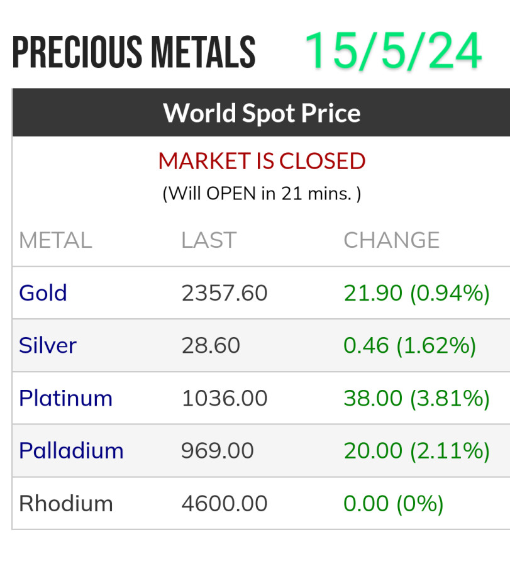Select the Palladium metal link
Image resolution: width=510 pixels, height=566 pixels.
tap(71, 450)
